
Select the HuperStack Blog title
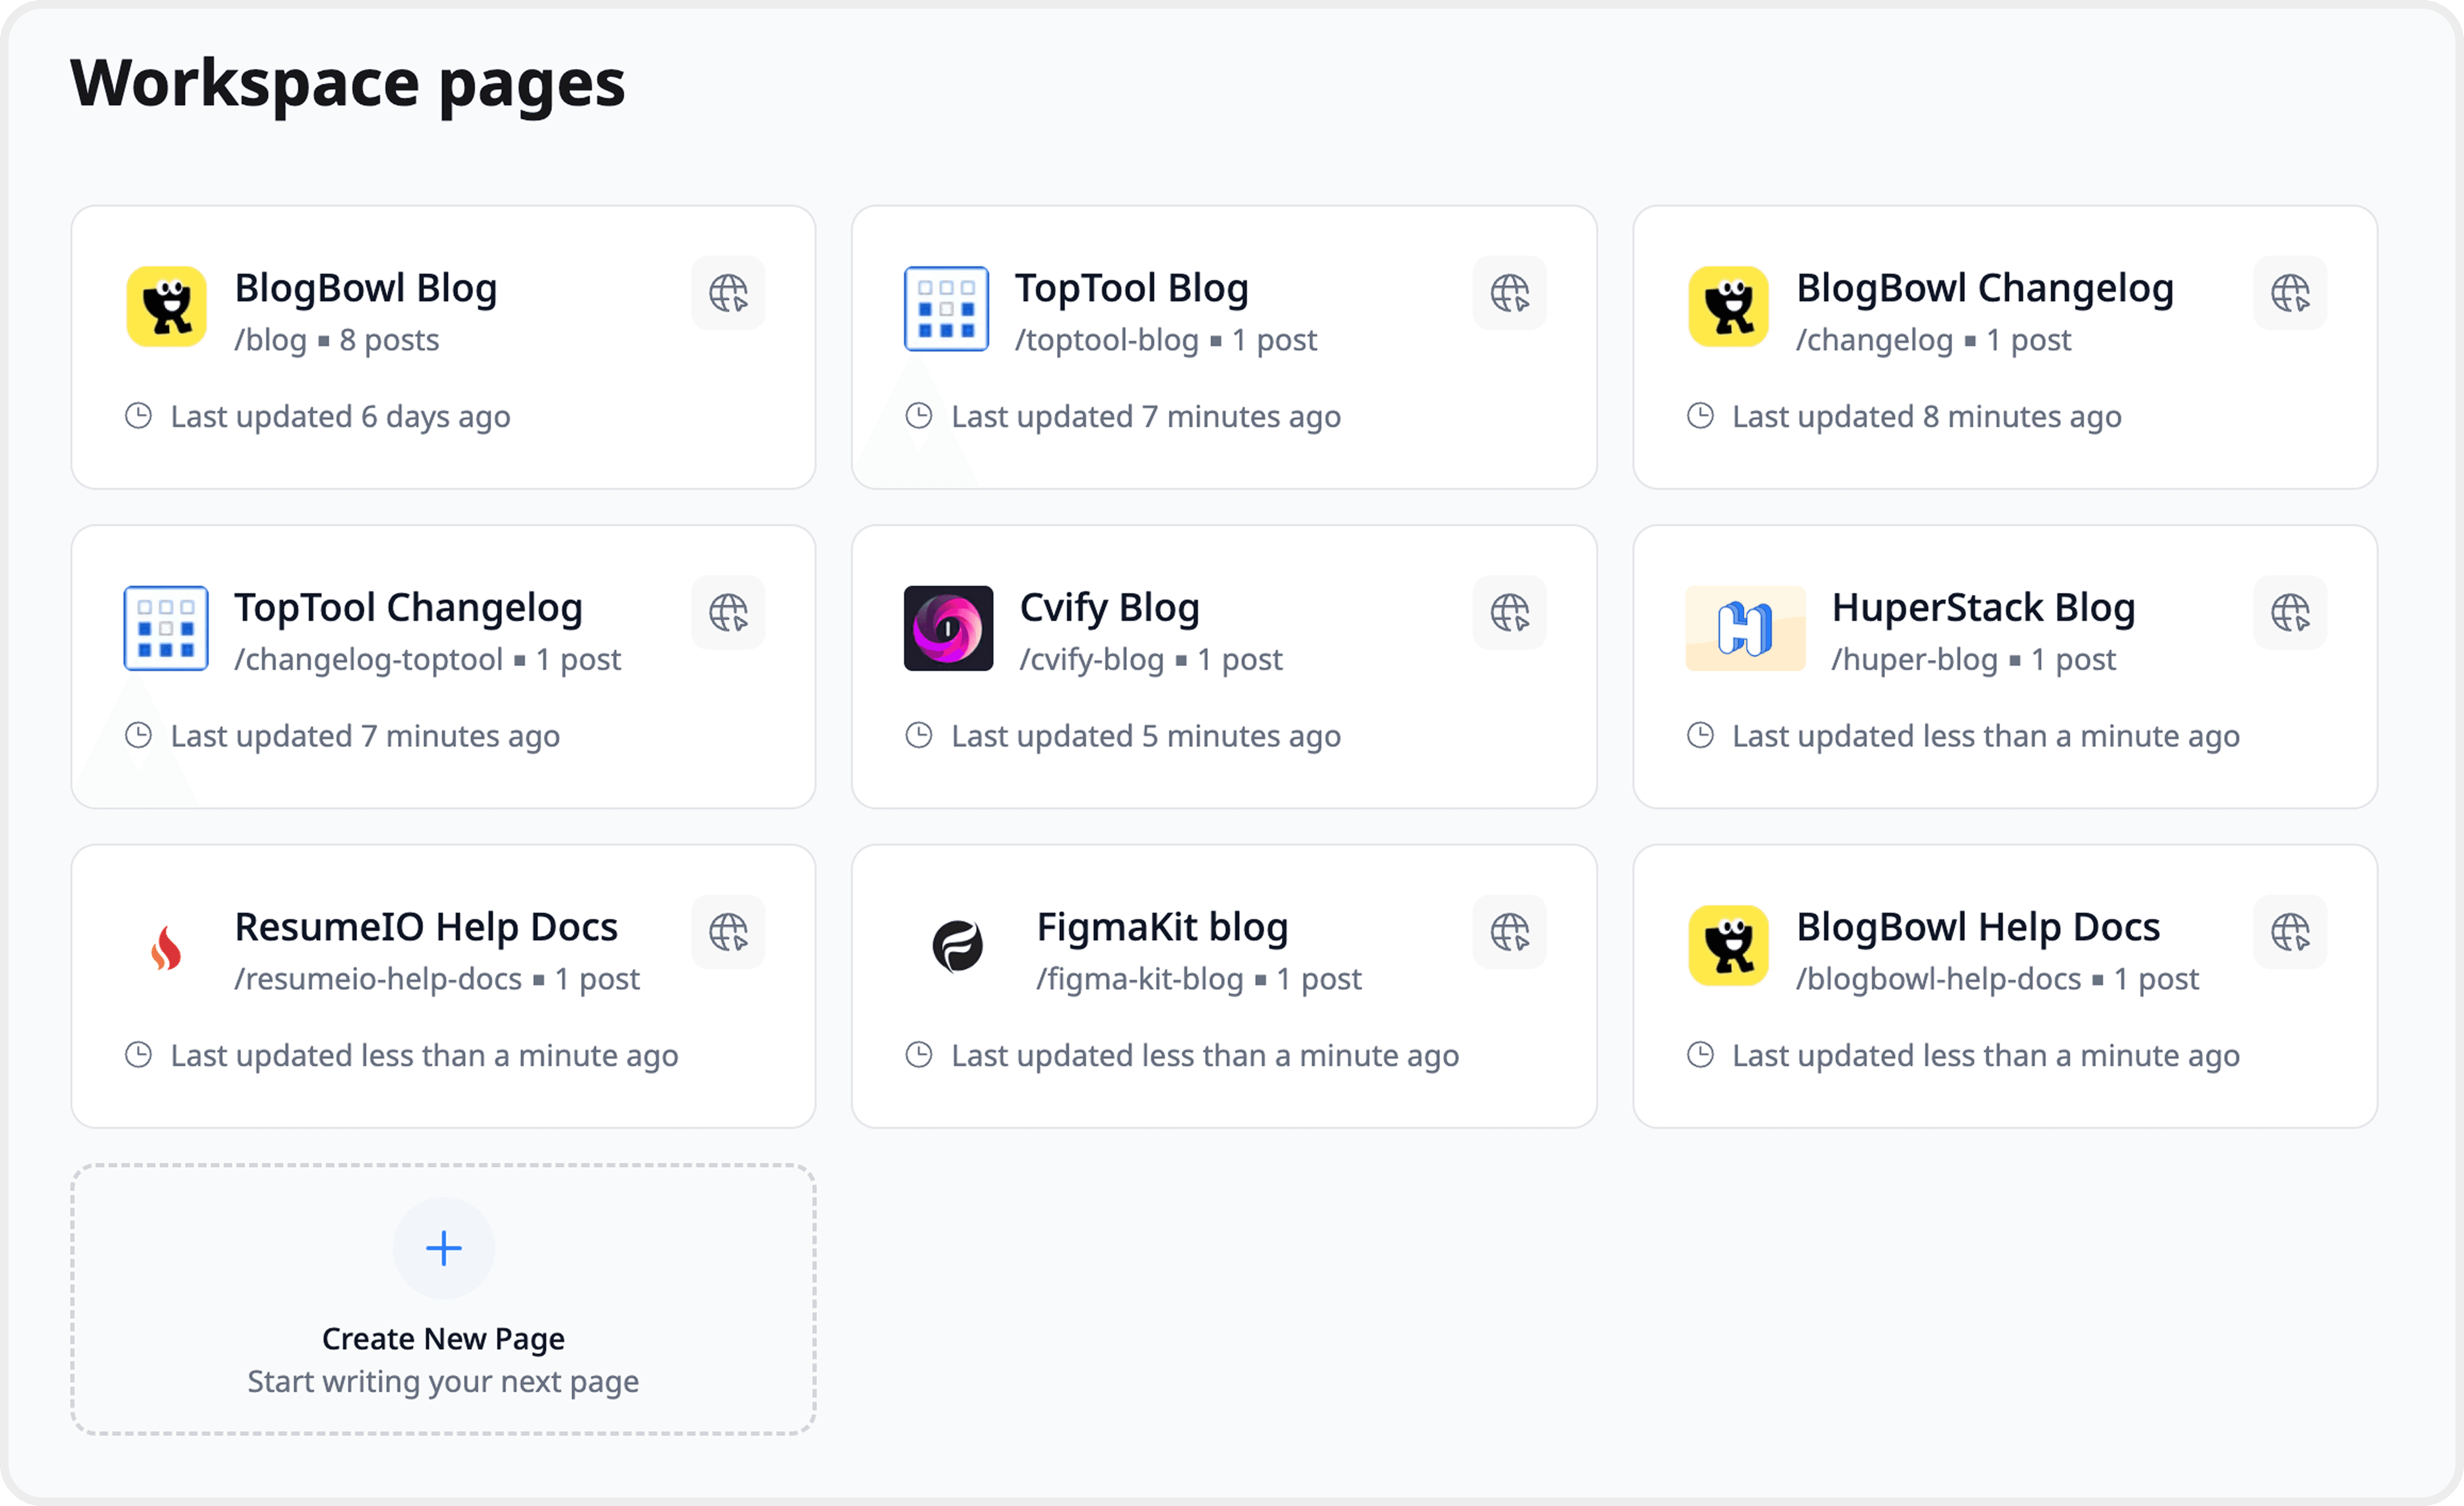[x=1983, y=607]
